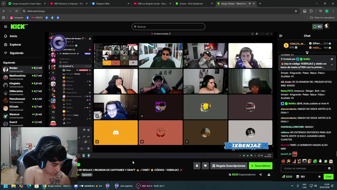Open Discord GENERAL taskbar item
Image resolution: width=337 pixels, height=190 pixels.
[x=88, y=186]
